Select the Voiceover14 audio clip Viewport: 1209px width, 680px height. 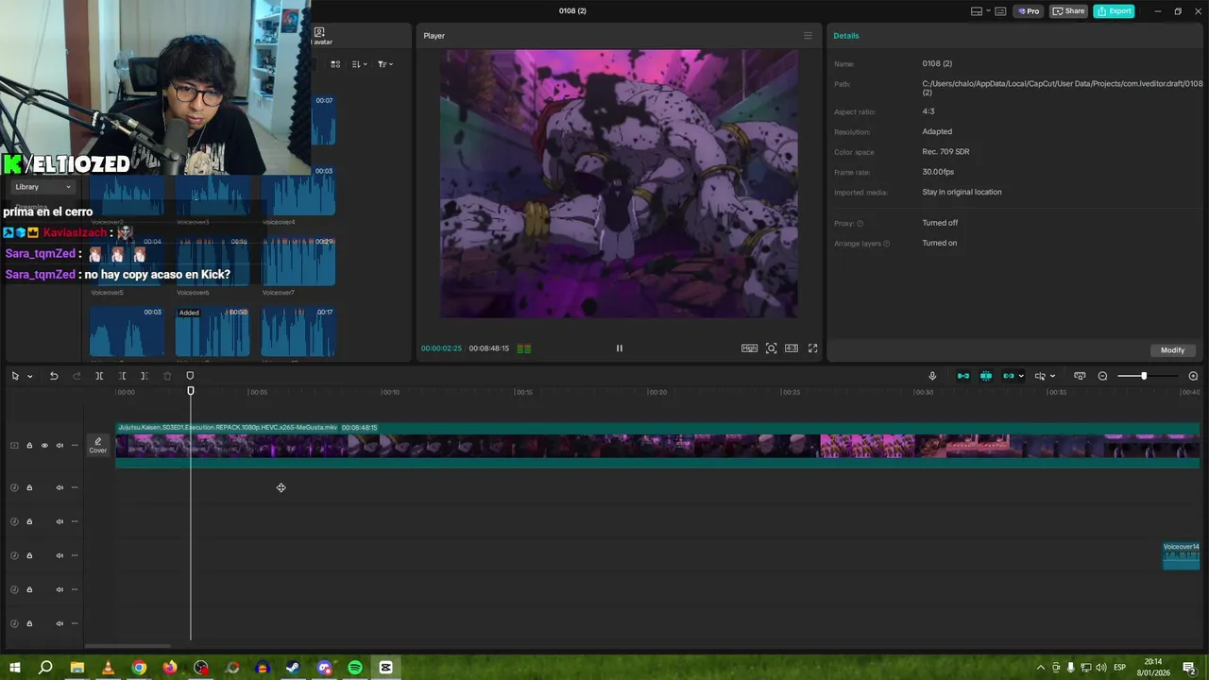coord(1181,555)
